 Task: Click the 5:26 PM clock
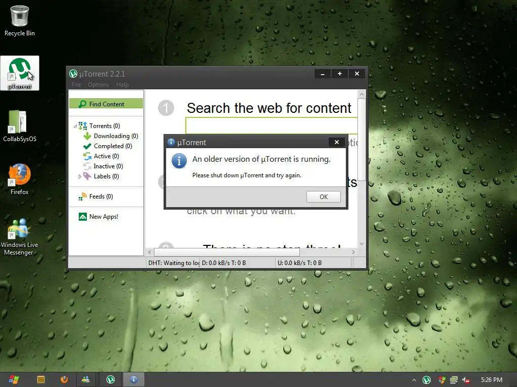pyautogui.click(x=491, y=380)
